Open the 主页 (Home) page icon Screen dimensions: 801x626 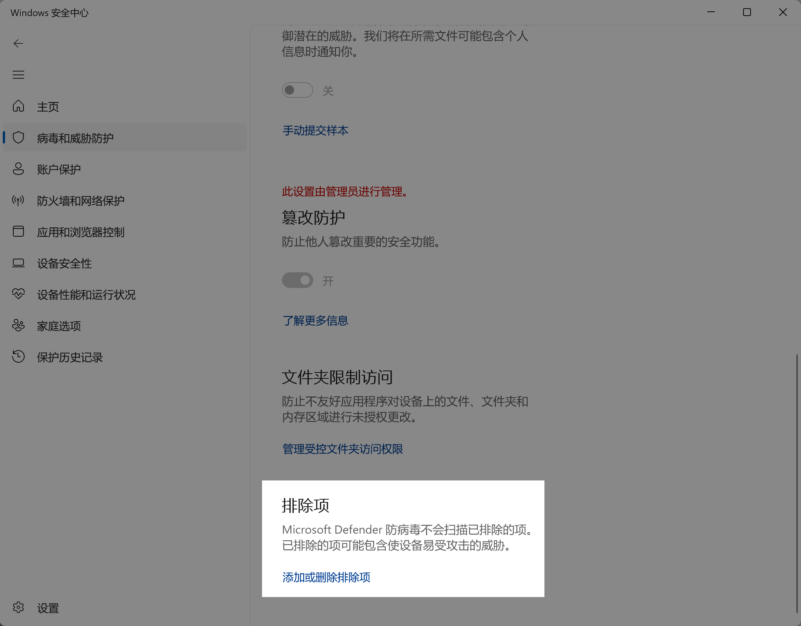pos(18,106)
